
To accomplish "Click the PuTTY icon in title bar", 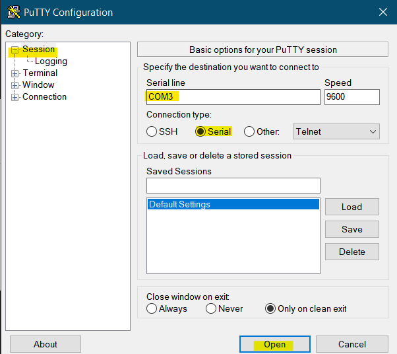I will [13, 12].
